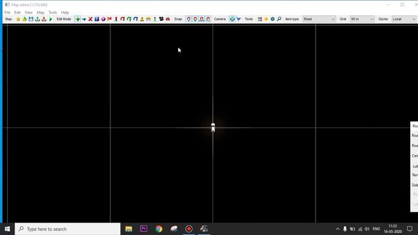
Task: Click the white truck marker at map center
Action: pos(213,128)
